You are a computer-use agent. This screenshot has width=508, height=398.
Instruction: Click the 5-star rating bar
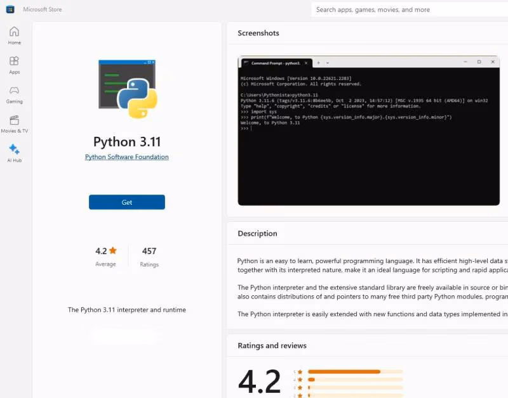pyautogui.click(x=355, y=372)
